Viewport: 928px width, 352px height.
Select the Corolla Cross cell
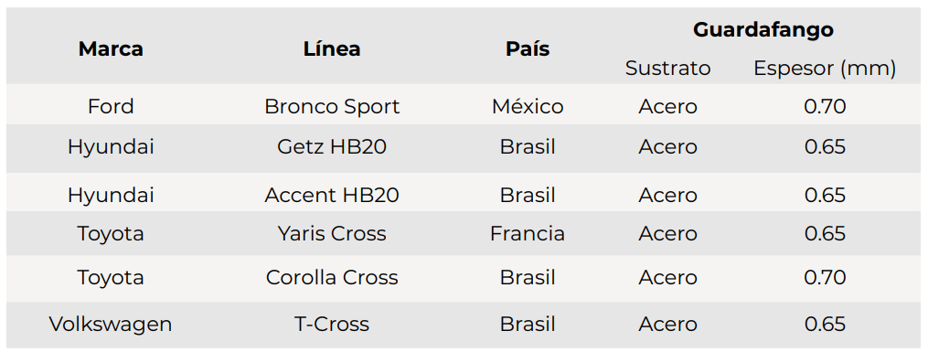pyautogui.click(x=332, y=277)
